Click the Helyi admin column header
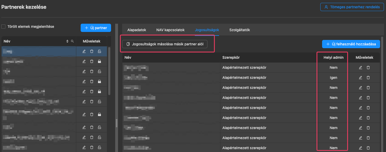 tap(333, 57)
